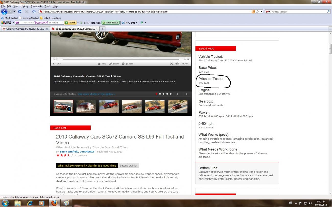Select the last gallery page dot
The width and height of the screenshot is (332, 207).
point(171,94)
